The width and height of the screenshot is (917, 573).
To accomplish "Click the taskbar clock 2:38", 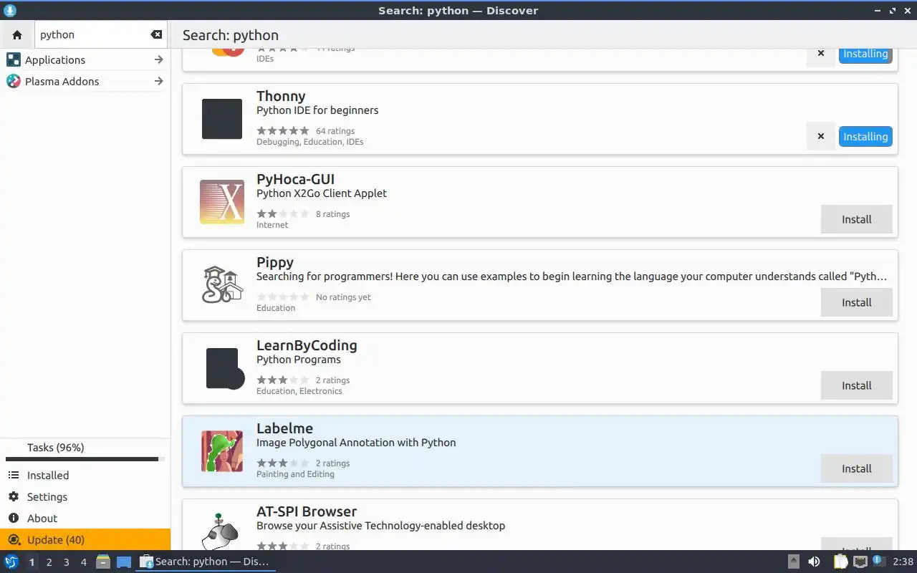I will tap(903, 562).
